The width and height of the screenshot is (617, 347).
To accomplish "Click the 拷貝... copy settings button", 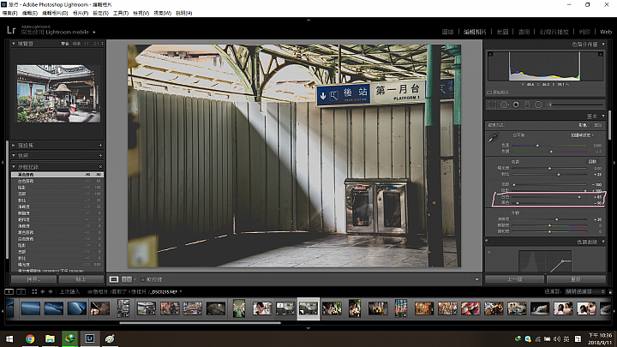I will click(33, 279).
